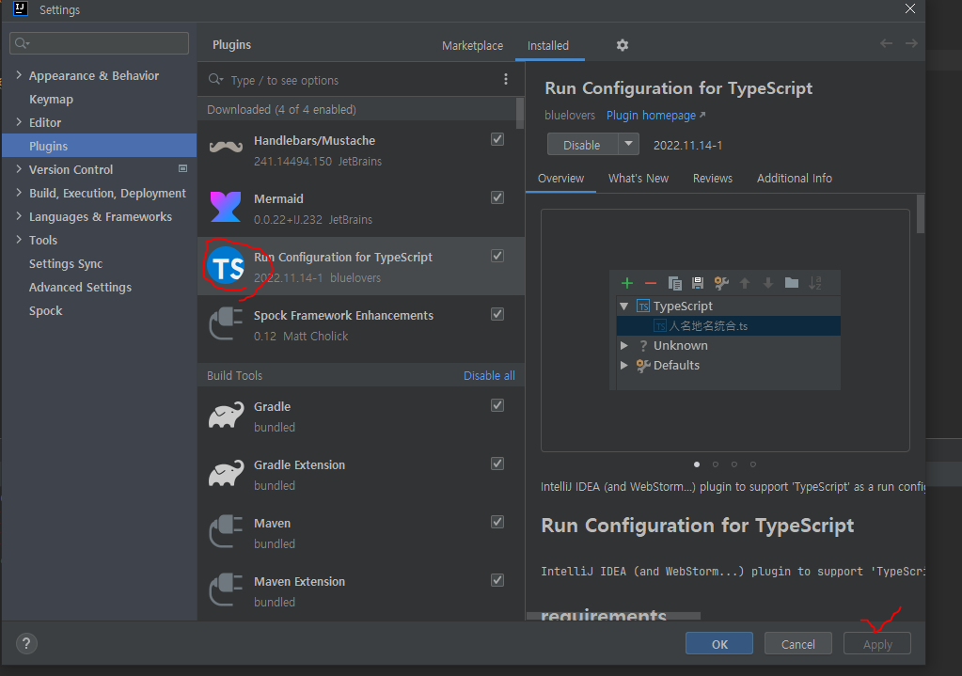Switch to the Installed tab
962x676 pixels.
[x=548, y=45]
